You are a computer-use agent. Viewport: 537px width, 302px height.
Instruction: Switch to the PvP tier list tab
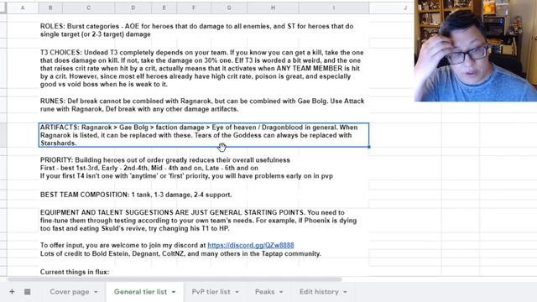point(211,292)
